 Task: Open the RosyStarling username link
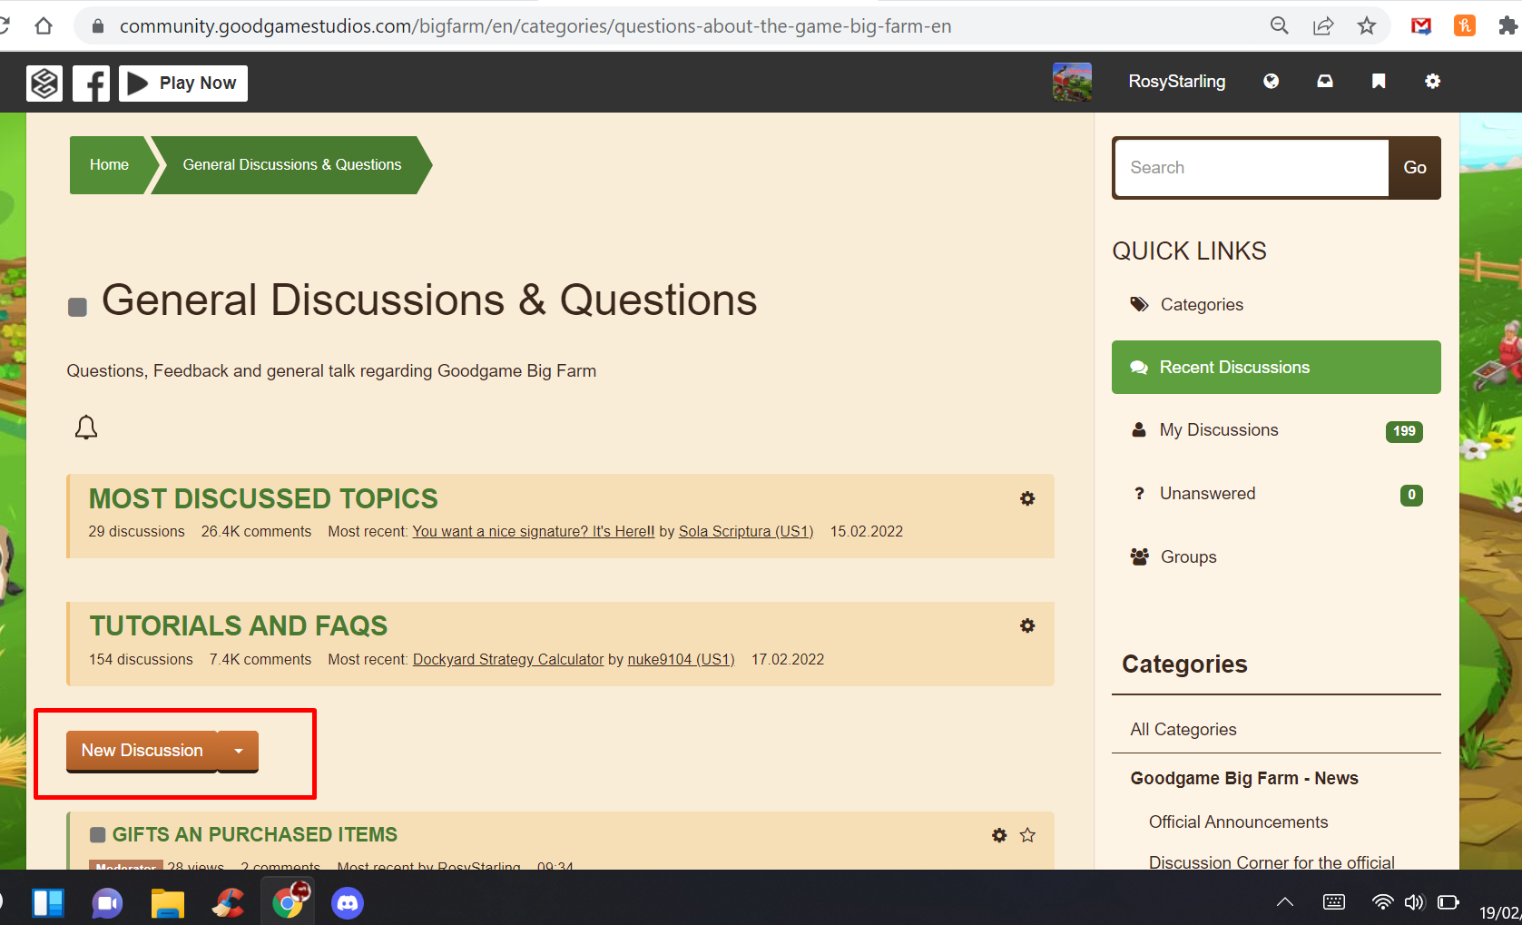tap(1176, 82)
